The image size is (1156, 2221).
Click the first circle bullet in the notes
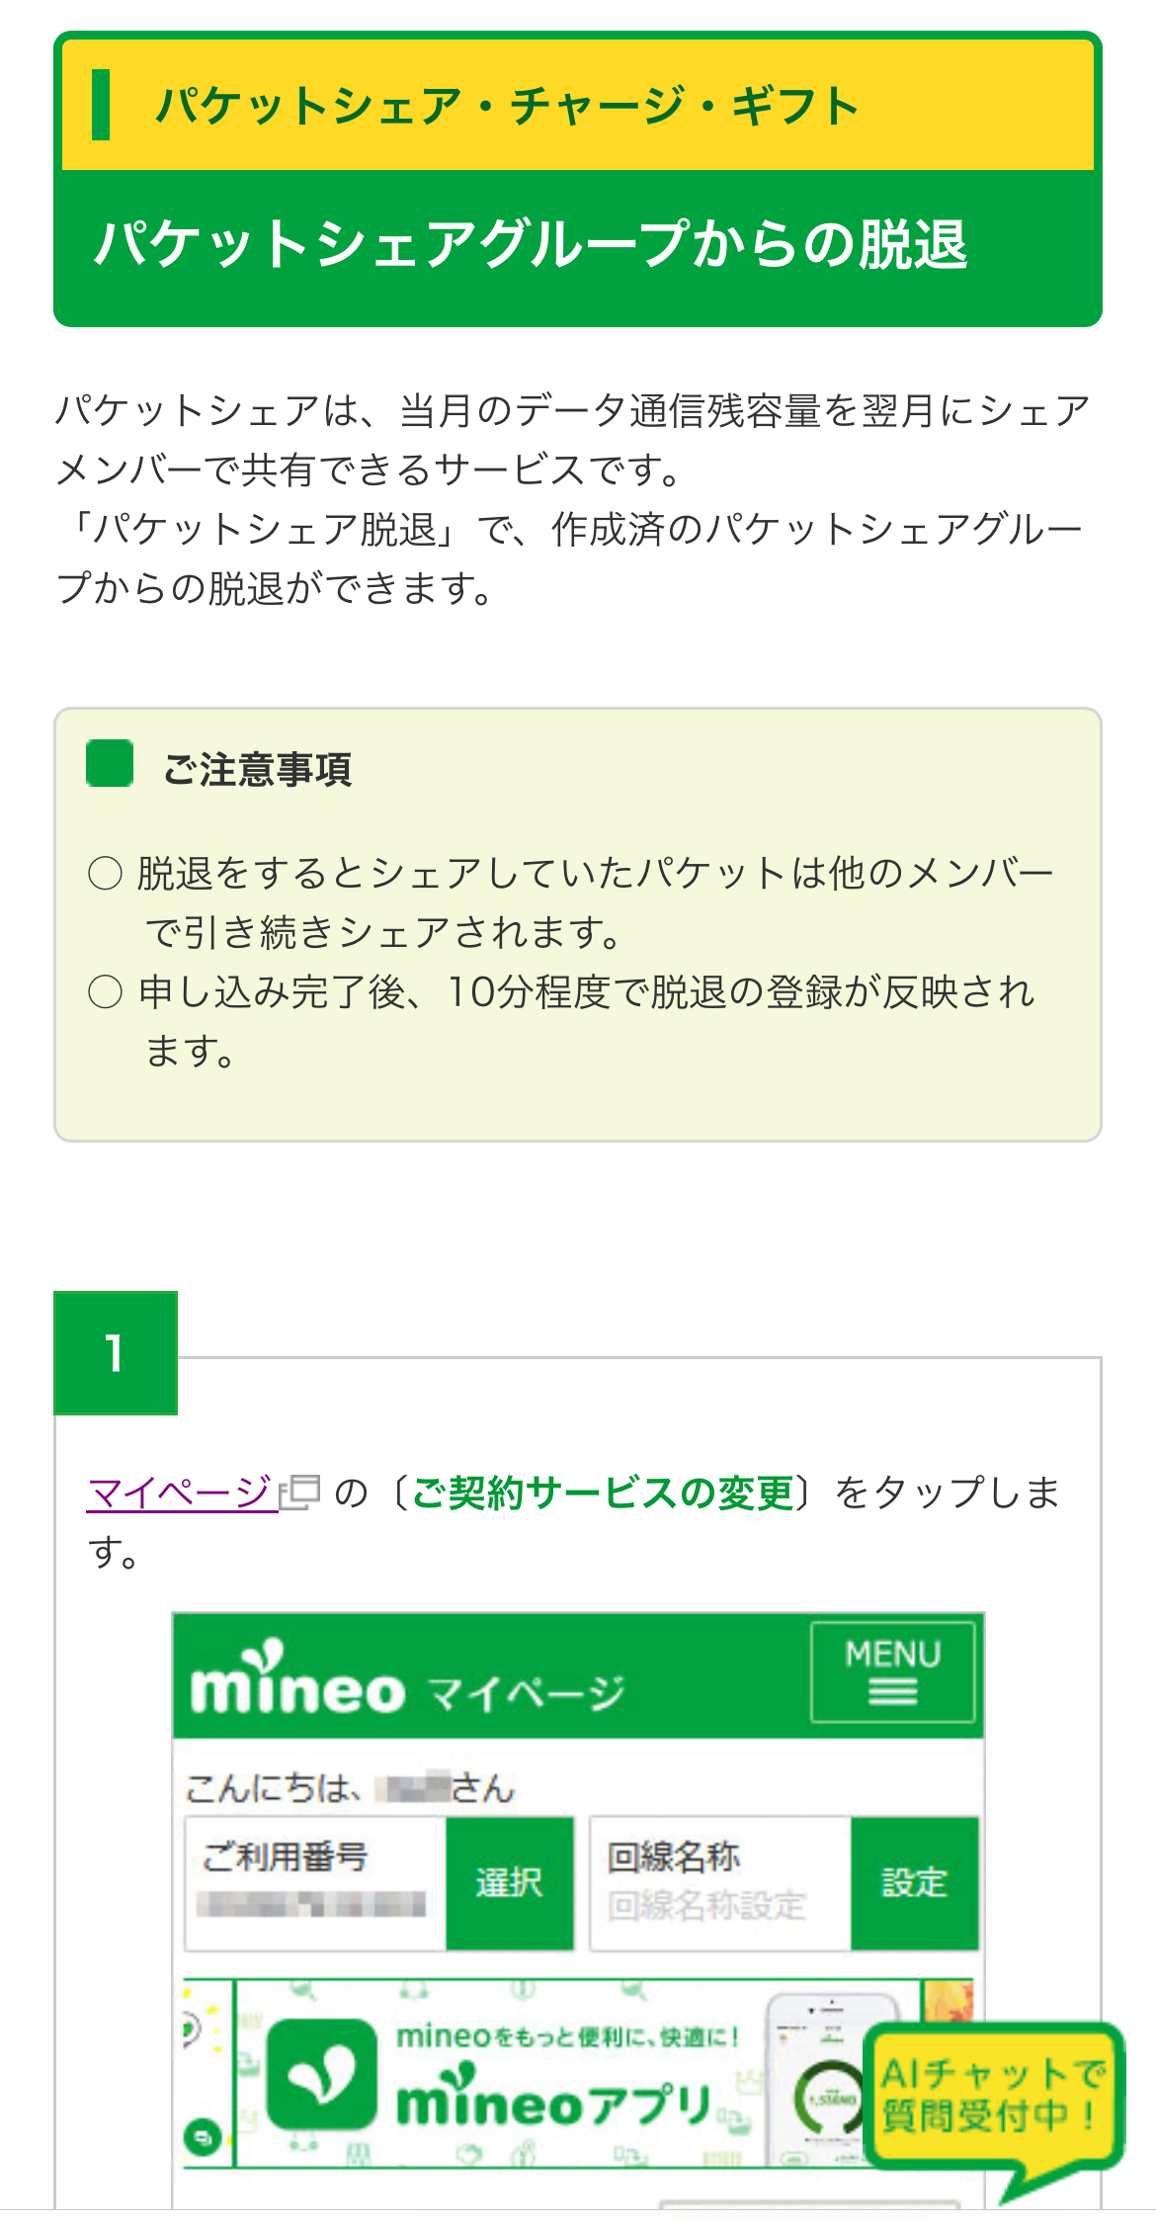tap(106, 874)
